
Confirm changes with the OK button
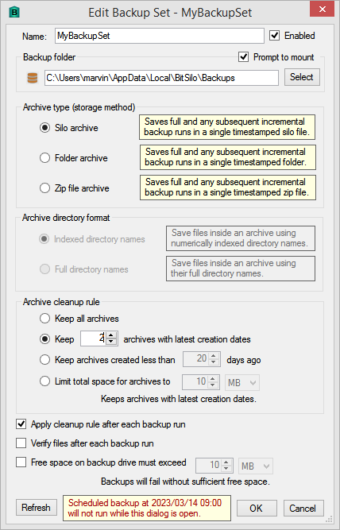[x=257, y=509]
